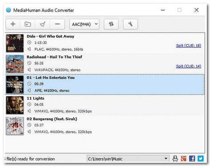Minimize the MediaHuman Audio Converter window
The height and width of the screenshot is (167, 211).
pyautogui.click(x=163, y=10)
